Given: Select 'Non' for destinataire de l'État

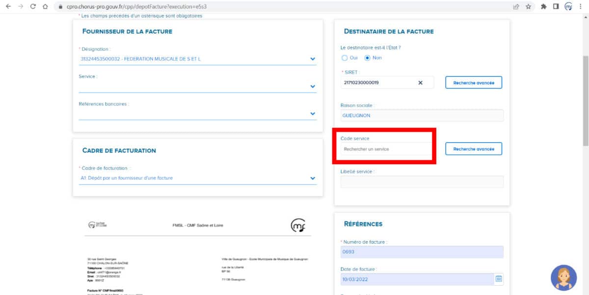Looking at the screenshot, I should click(367, 58).
